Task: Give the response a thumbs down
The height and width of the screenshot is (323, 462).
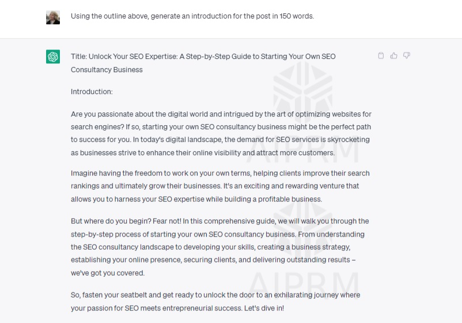Action: [x=407, y=56]
